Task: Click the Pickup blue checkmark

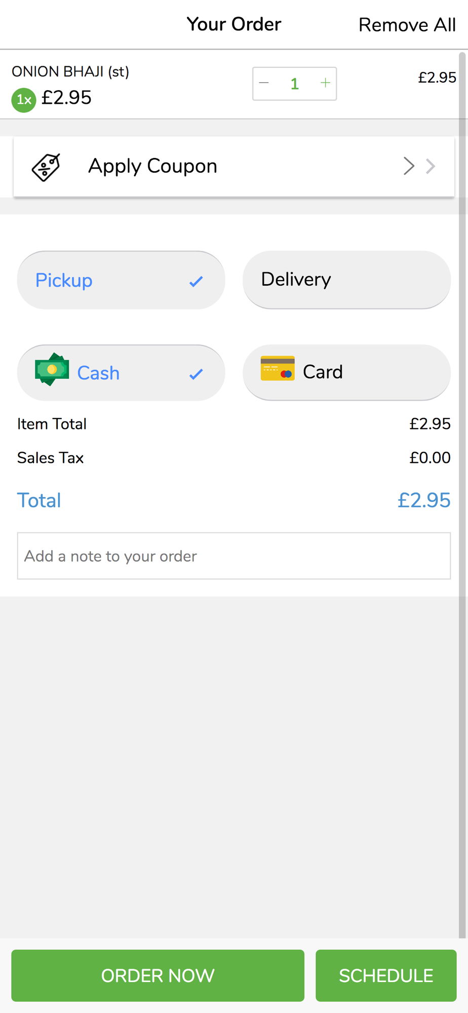Action: click(x=196, y=281)
